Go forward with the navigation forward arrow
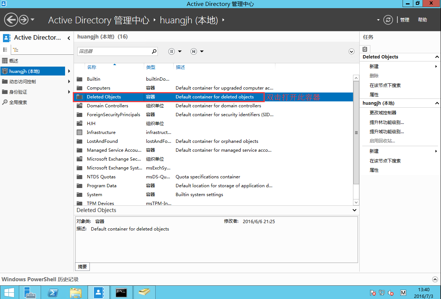Viewport: 441px width, 299px height. [24, 20]
